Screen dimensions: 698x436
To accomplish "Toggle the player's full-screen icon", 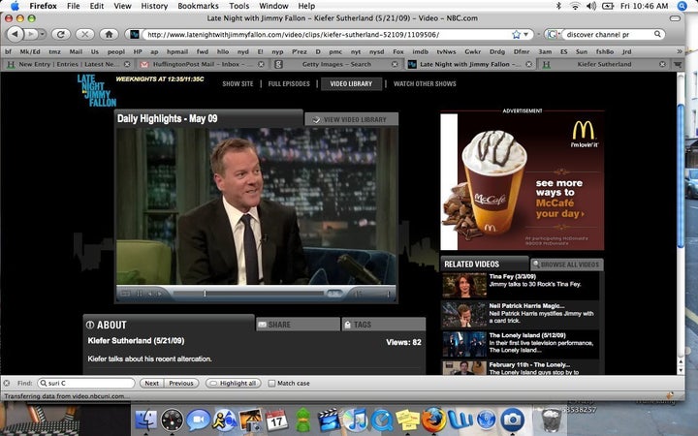I will tap(125, 294).
